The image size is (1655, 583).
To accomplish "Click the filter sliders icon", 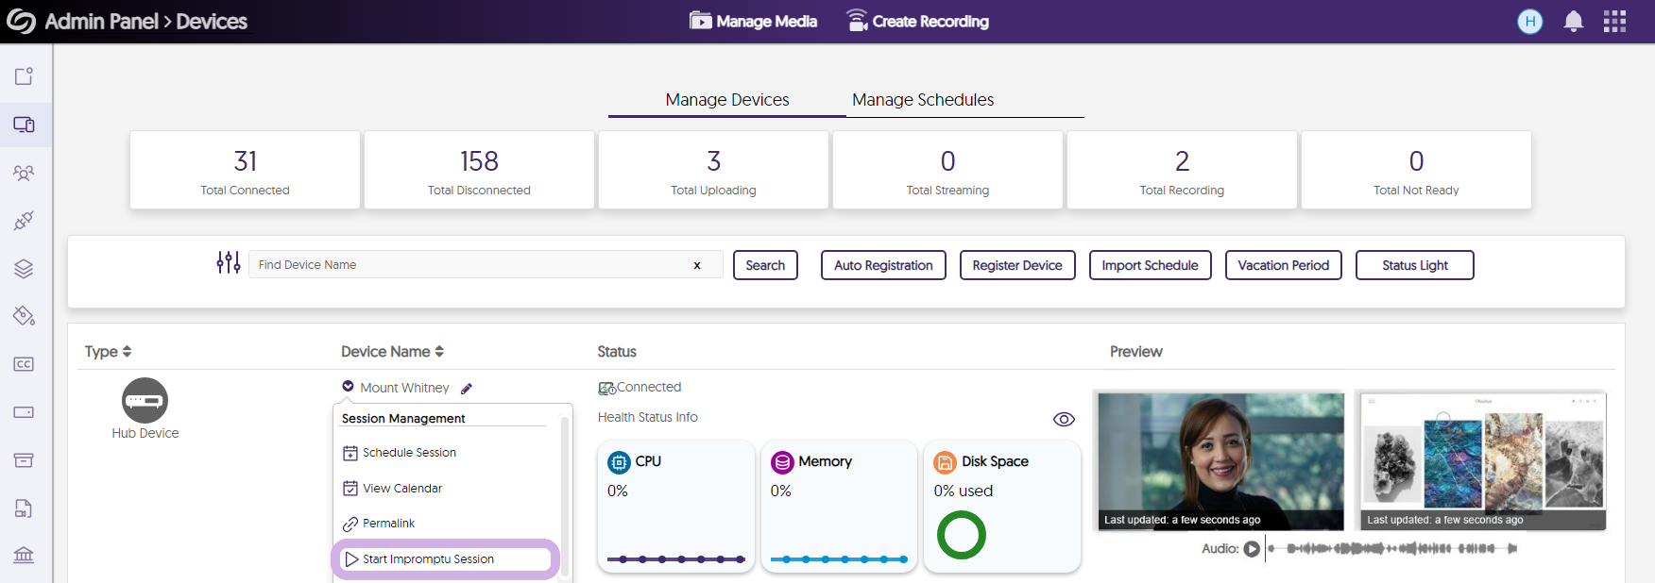I will click(228, 262).
